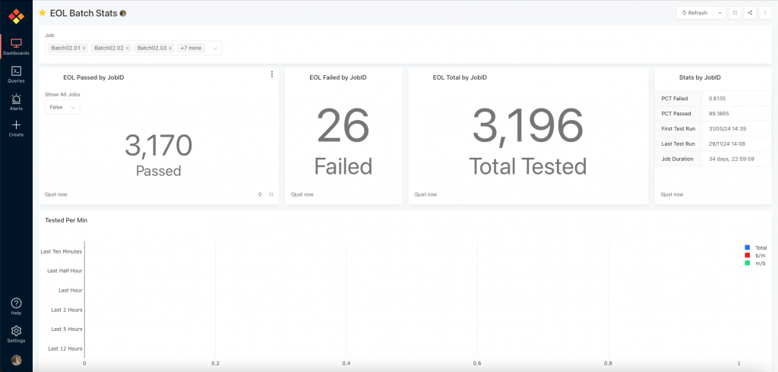Click the Refresh button

(x=694, y=13)
